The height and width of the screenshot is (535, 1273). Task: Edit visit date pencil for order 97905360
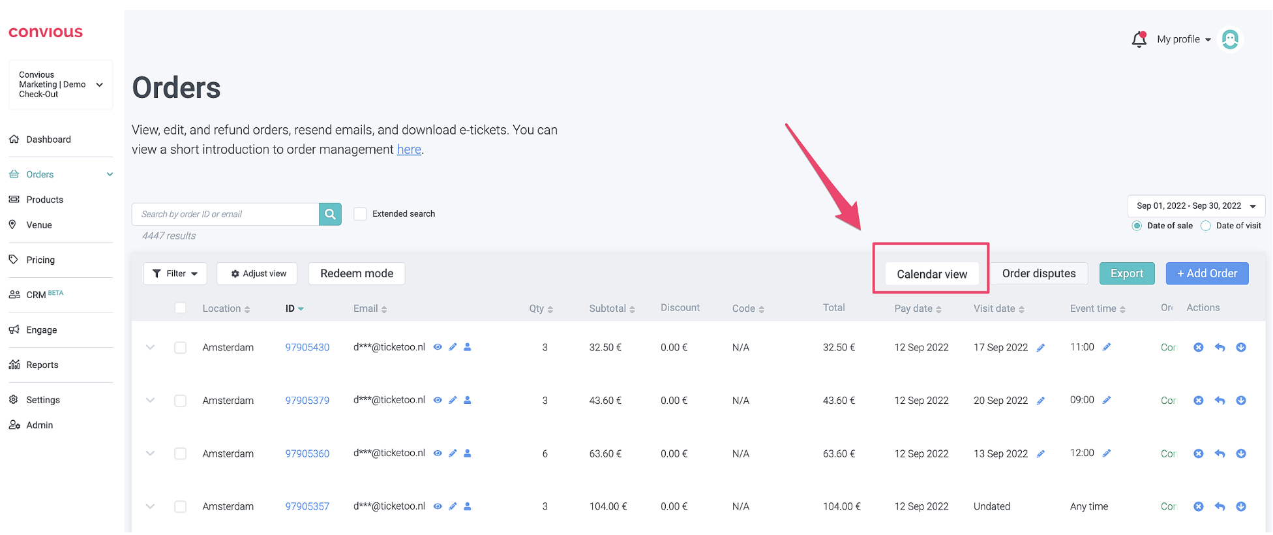coord(1041,454)
